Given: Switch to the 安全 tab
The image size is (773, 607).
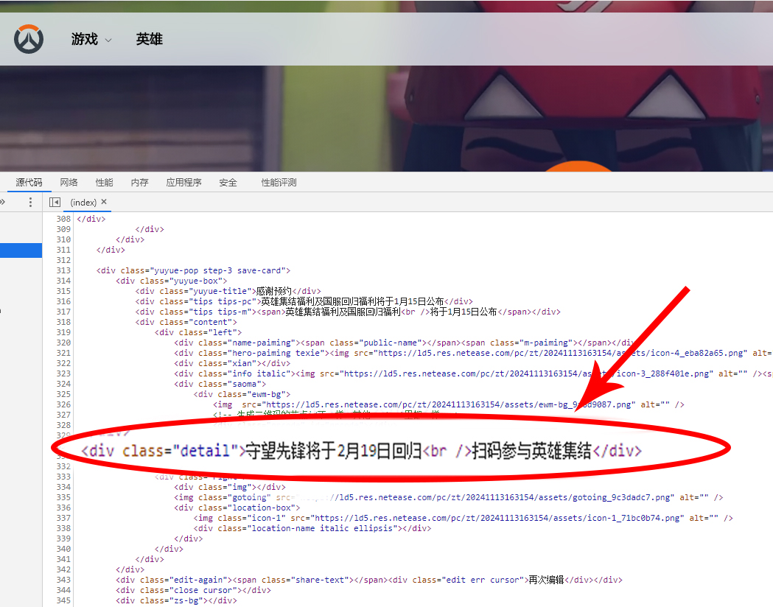Looking at the screenshot, I should pos(228,182).
